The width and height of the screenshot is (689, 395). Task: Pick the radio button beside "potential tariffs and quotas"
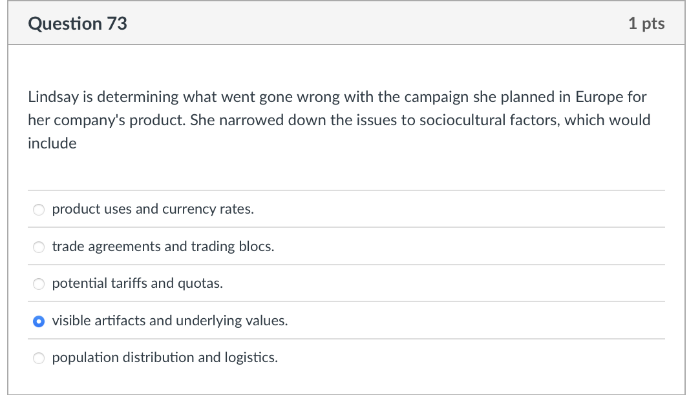(x=39, y=284)
